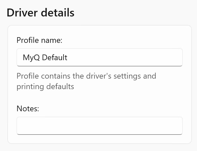Click "printing defaults" in the description
The height and width of the screenshot is (151, 197).
[x=45, y=86]
